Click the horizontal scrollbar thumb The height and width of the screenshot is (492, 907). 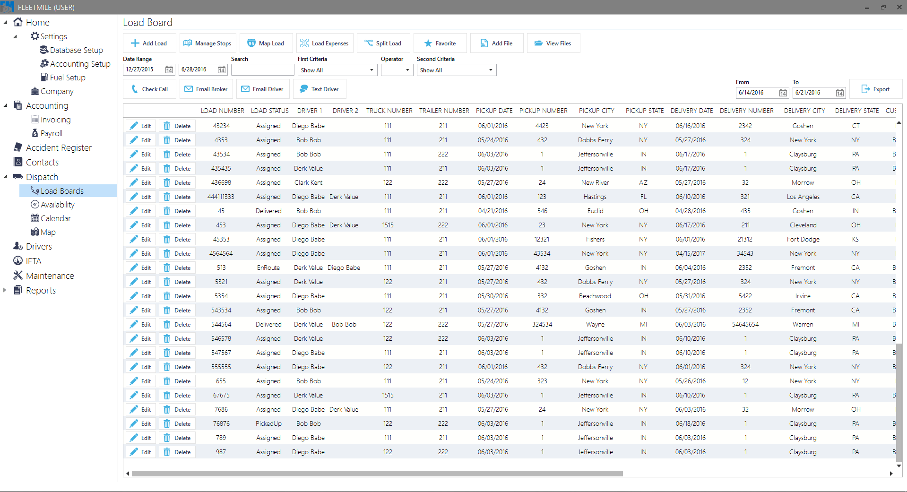(x=377, y=474)
